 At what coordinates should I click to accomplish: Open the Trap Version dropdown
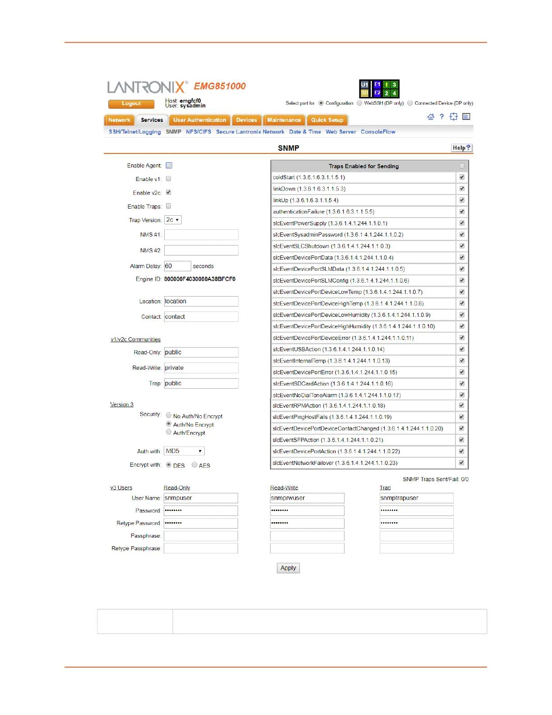click(173, 220)
